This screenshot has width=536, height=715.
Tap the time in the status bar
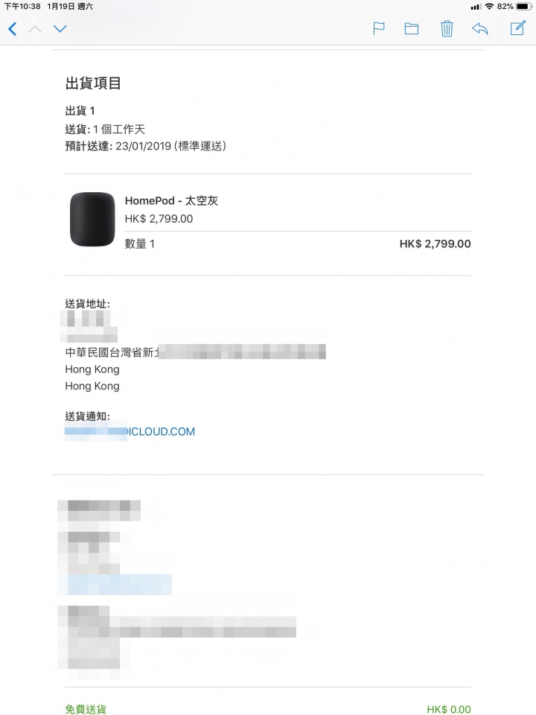[22, 7]
